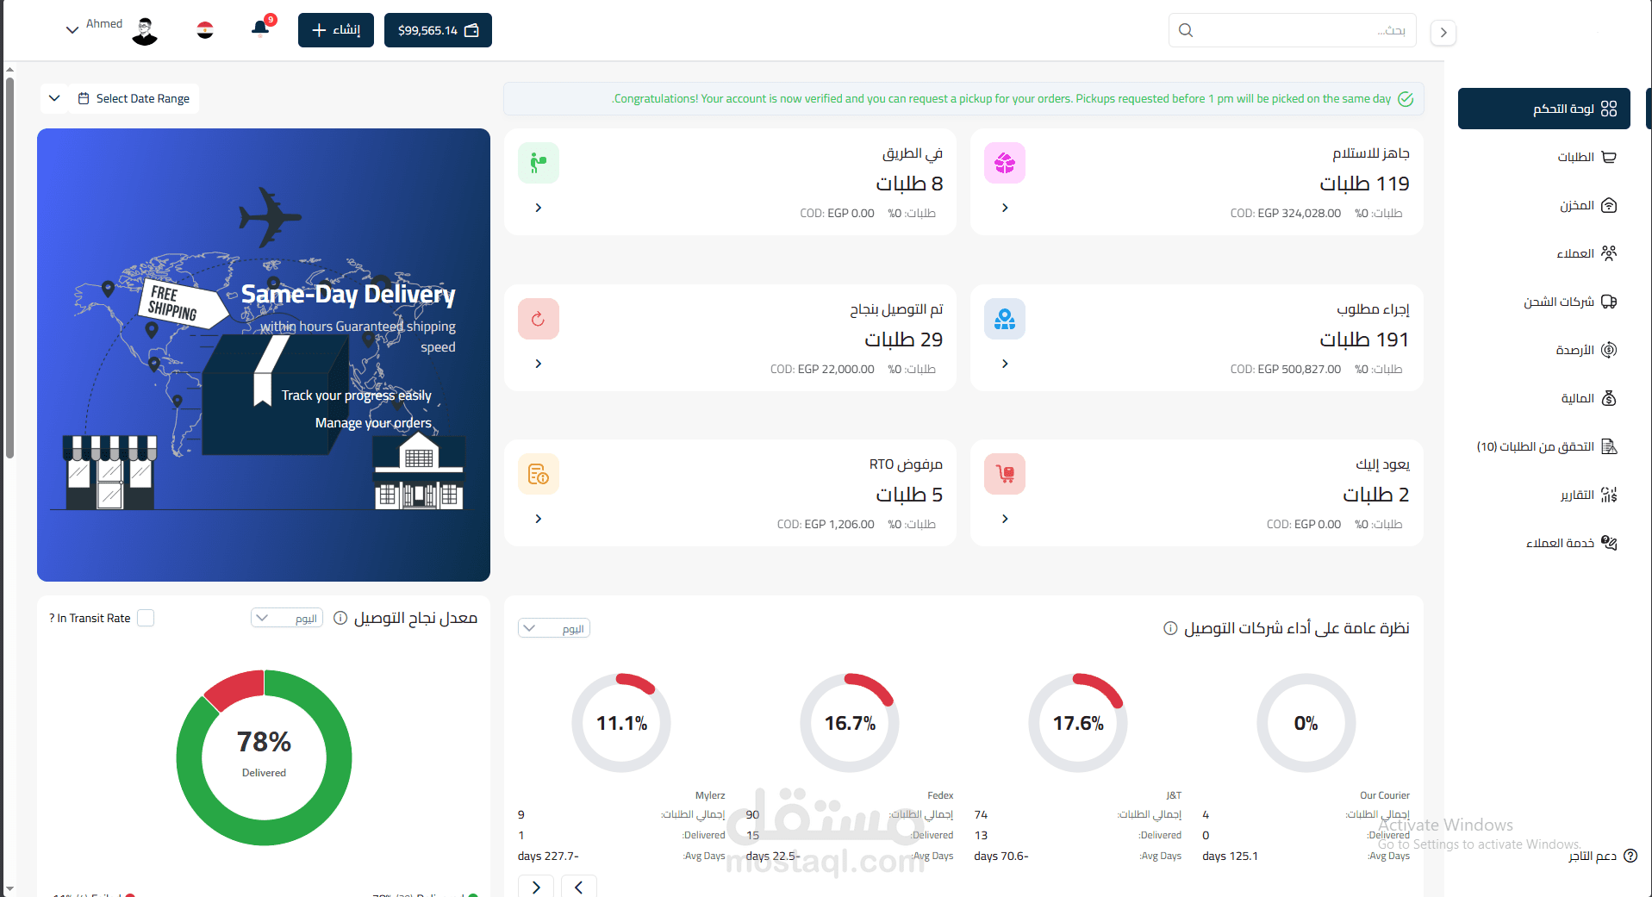1652x897 pixels.
Task: Open the اليوم period dropdown for courier performance
Action: [553, 627]
